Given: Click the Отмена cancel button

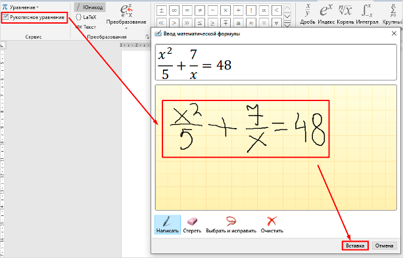Looking at the screenshot, I should 384,246.
